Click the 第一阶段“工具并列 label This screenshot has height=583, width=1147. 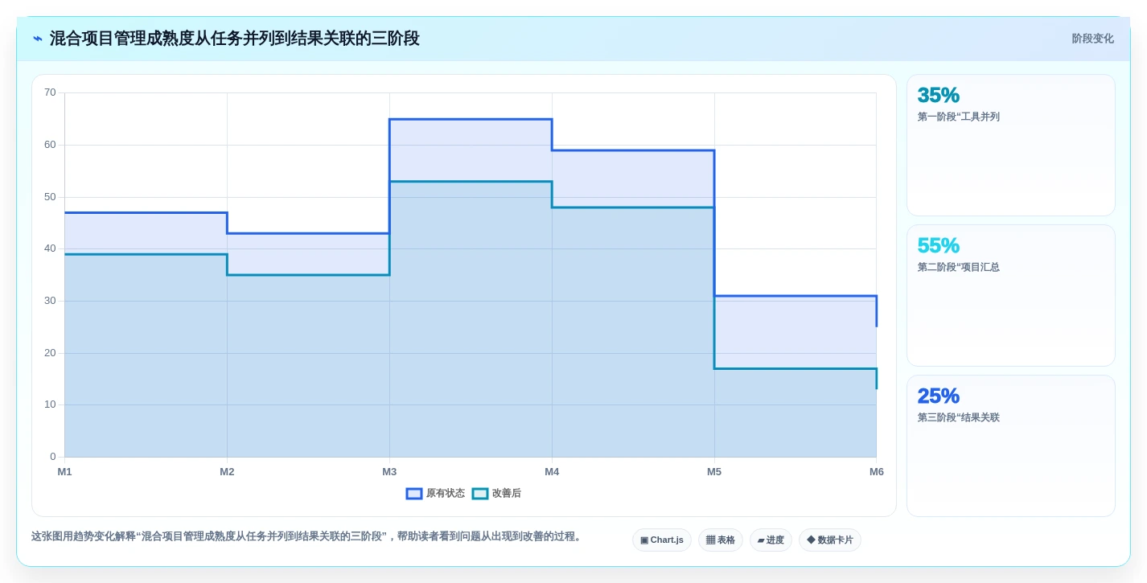tap(959, 117)
